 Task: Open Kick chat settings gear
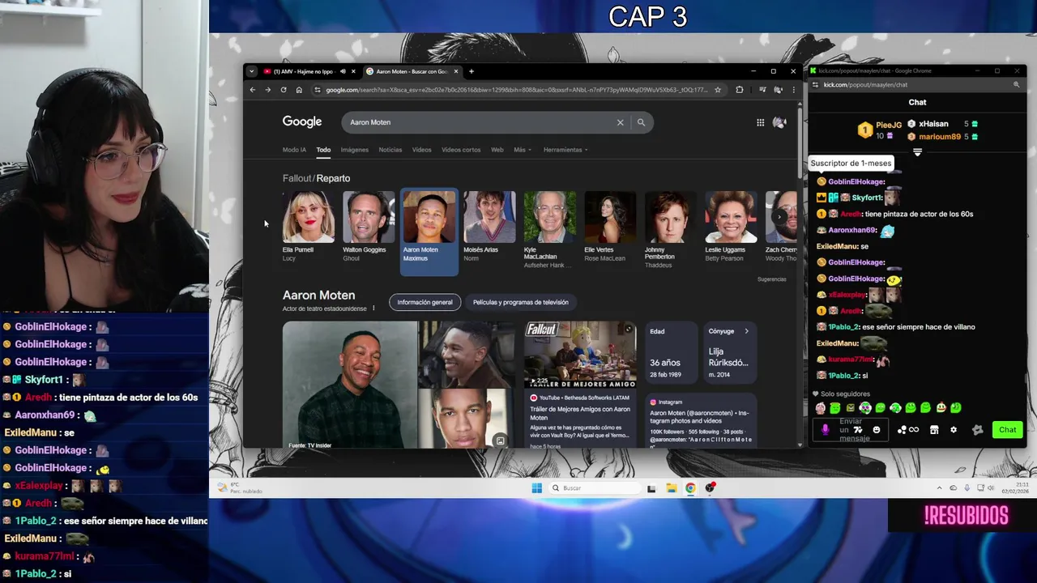[x=953, y=430]
